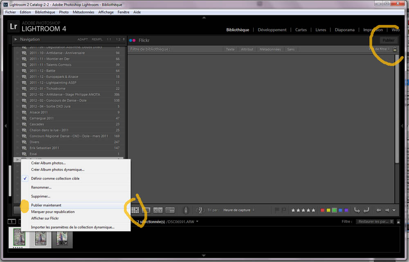Enable the Métadonnées library filter
Viewport: 409px width, 262px height.
270,49
